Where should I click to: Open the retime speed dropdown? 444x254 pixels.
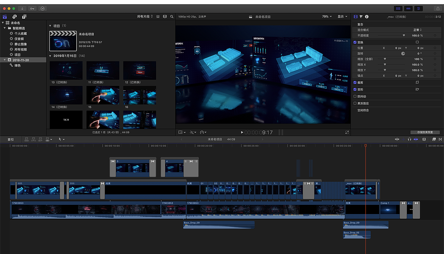(x=203, y=132)
